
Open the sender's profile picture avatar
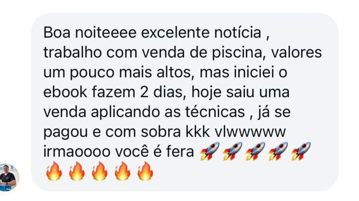(x=9, y=177)
